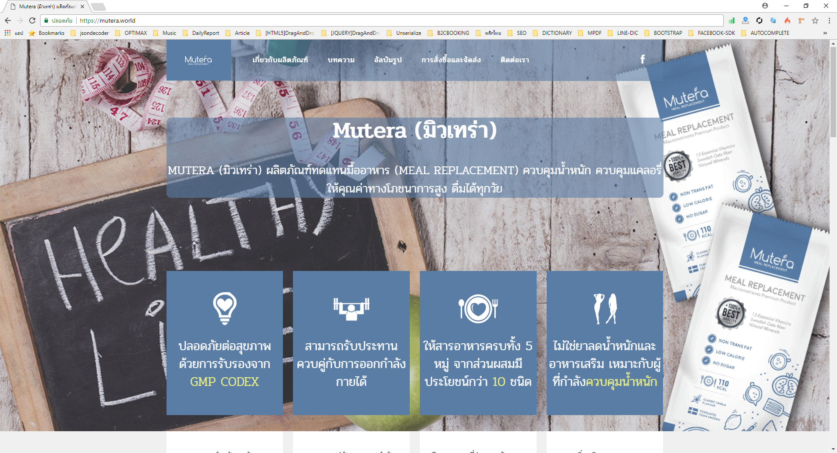Screen dimensions: 837x453
Task: Open the AUTOCOMPLETE bookmark folder
Action: coord(765,33)
